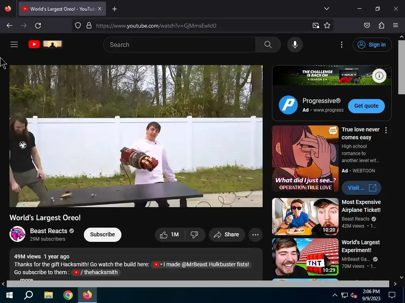The width and height of the screenshot is (405, 303).
Task: Click the video player area
Action: 136,136
